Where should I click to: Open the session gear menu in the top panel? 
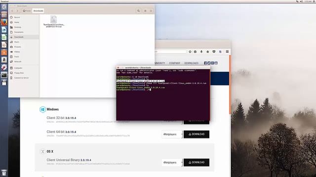[x=314, y=1]
